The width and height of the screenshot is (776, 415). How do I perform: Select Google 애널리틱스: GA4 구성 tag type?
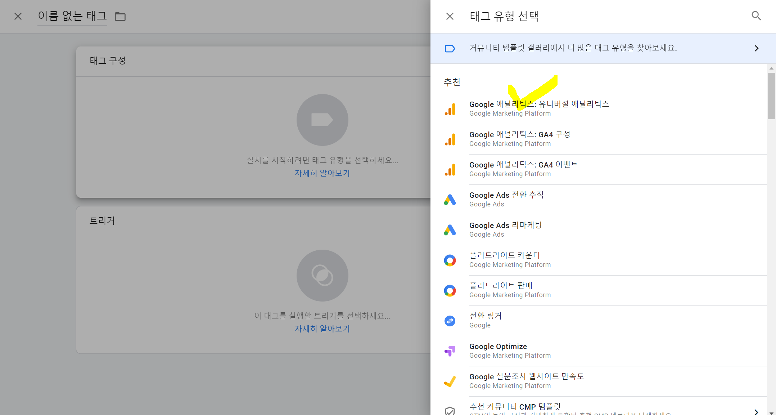click(520, 138)
